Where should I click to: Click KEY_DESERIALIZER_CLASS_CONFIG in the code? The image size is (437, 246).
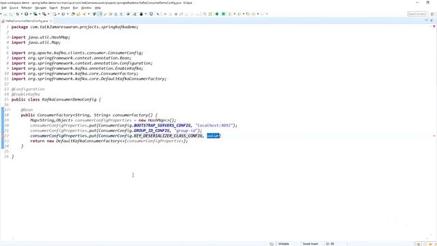[x=169, y=136]
